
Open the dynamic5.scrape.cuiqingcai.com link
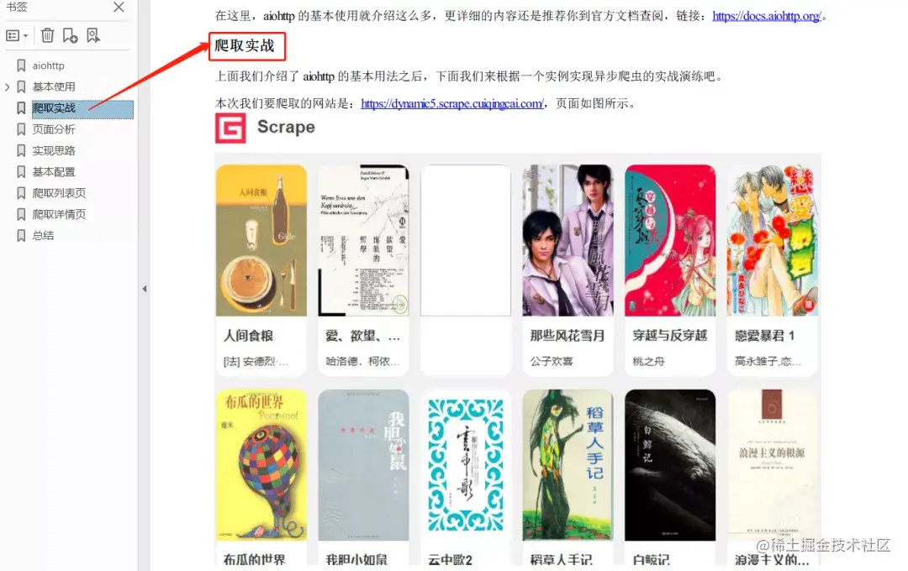[x=451, y=103]
